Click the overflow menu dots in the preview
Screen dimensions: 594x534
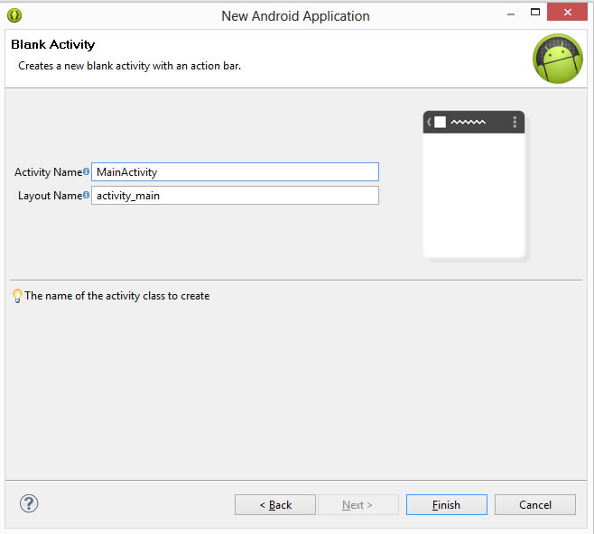click(x=515, y=122)
